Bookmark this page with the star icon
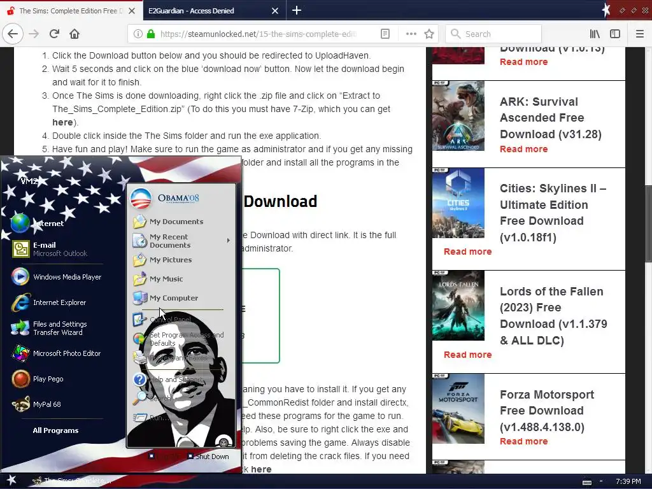The width and height of the screenshot is (652, 489). (x=429, y=34)
